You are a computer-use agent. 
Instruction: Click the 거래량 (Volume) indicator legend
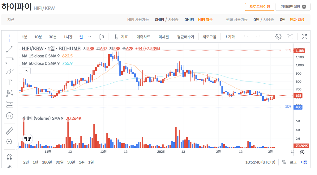click(42, 118)
